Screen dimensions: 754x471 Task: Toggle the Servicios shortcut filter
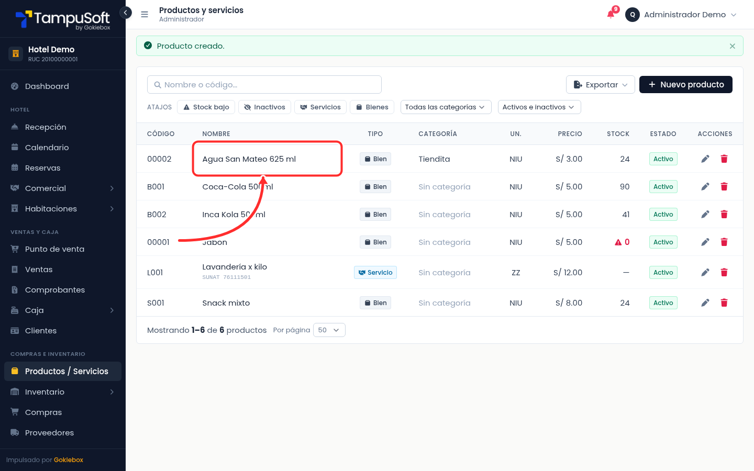point(320,107)
